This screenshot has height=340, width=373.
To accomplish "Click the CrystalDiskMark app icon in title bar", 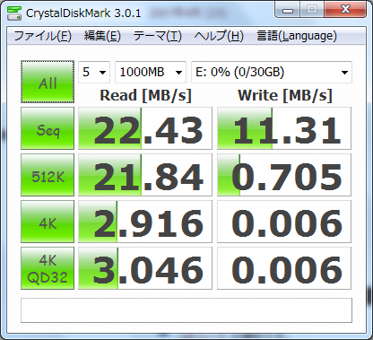I will [x=14, y=13].
